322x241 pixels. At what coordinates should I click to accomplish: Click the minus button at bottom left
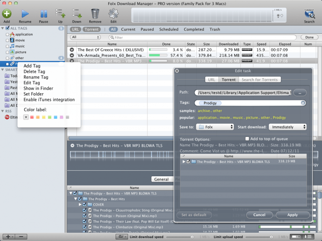[21, 237]
